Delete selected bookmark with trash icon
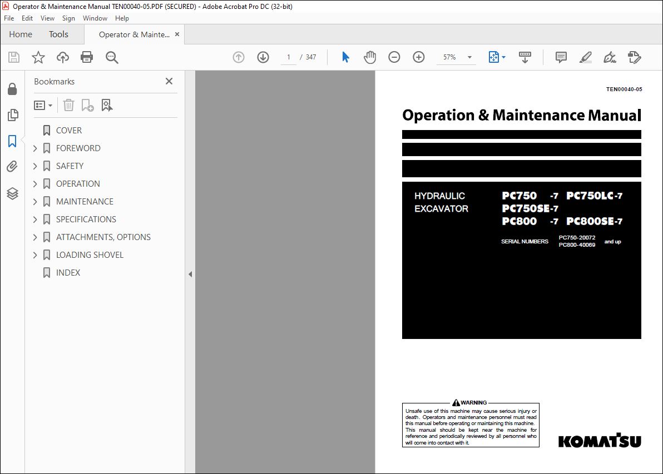The width and height of the screenshot is (663, 474). [68, 105]
